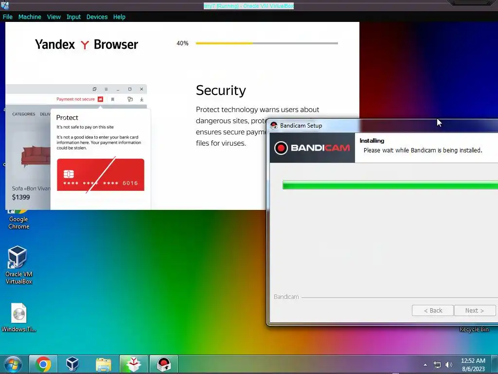Click the download arrow icon in Yandex preview
The height and width of the screenshot is (374, 498).
coord(142,99)
